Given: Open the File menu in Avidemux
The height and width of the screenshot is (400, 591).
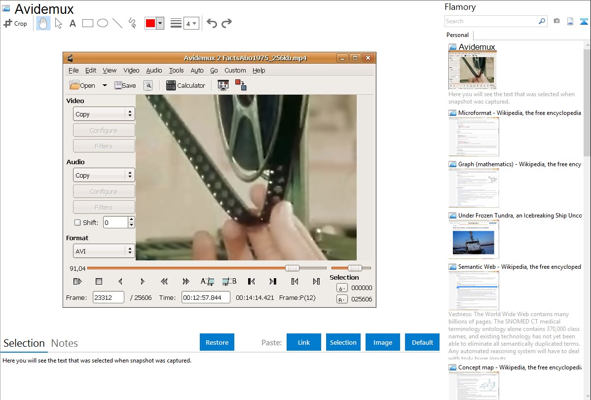Looking at the screenshot, I should [x=74, y=71].
